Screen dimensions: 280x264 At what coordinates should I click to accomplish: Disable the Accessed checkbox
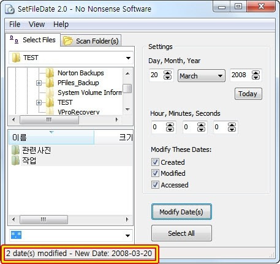coord(155,185)
